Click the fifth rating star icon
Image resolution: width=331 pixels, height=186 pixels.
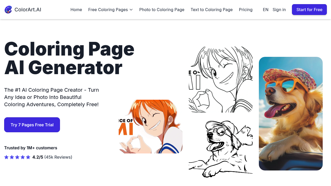[28, 157]
